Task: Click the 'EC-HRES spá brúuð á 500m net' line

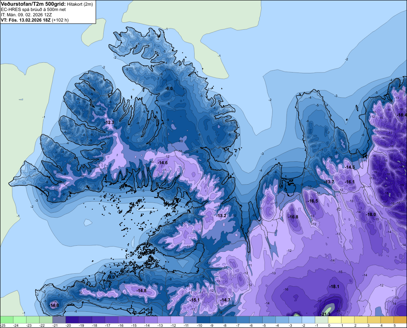Action: pyautogui.click(x=33, y=10)
